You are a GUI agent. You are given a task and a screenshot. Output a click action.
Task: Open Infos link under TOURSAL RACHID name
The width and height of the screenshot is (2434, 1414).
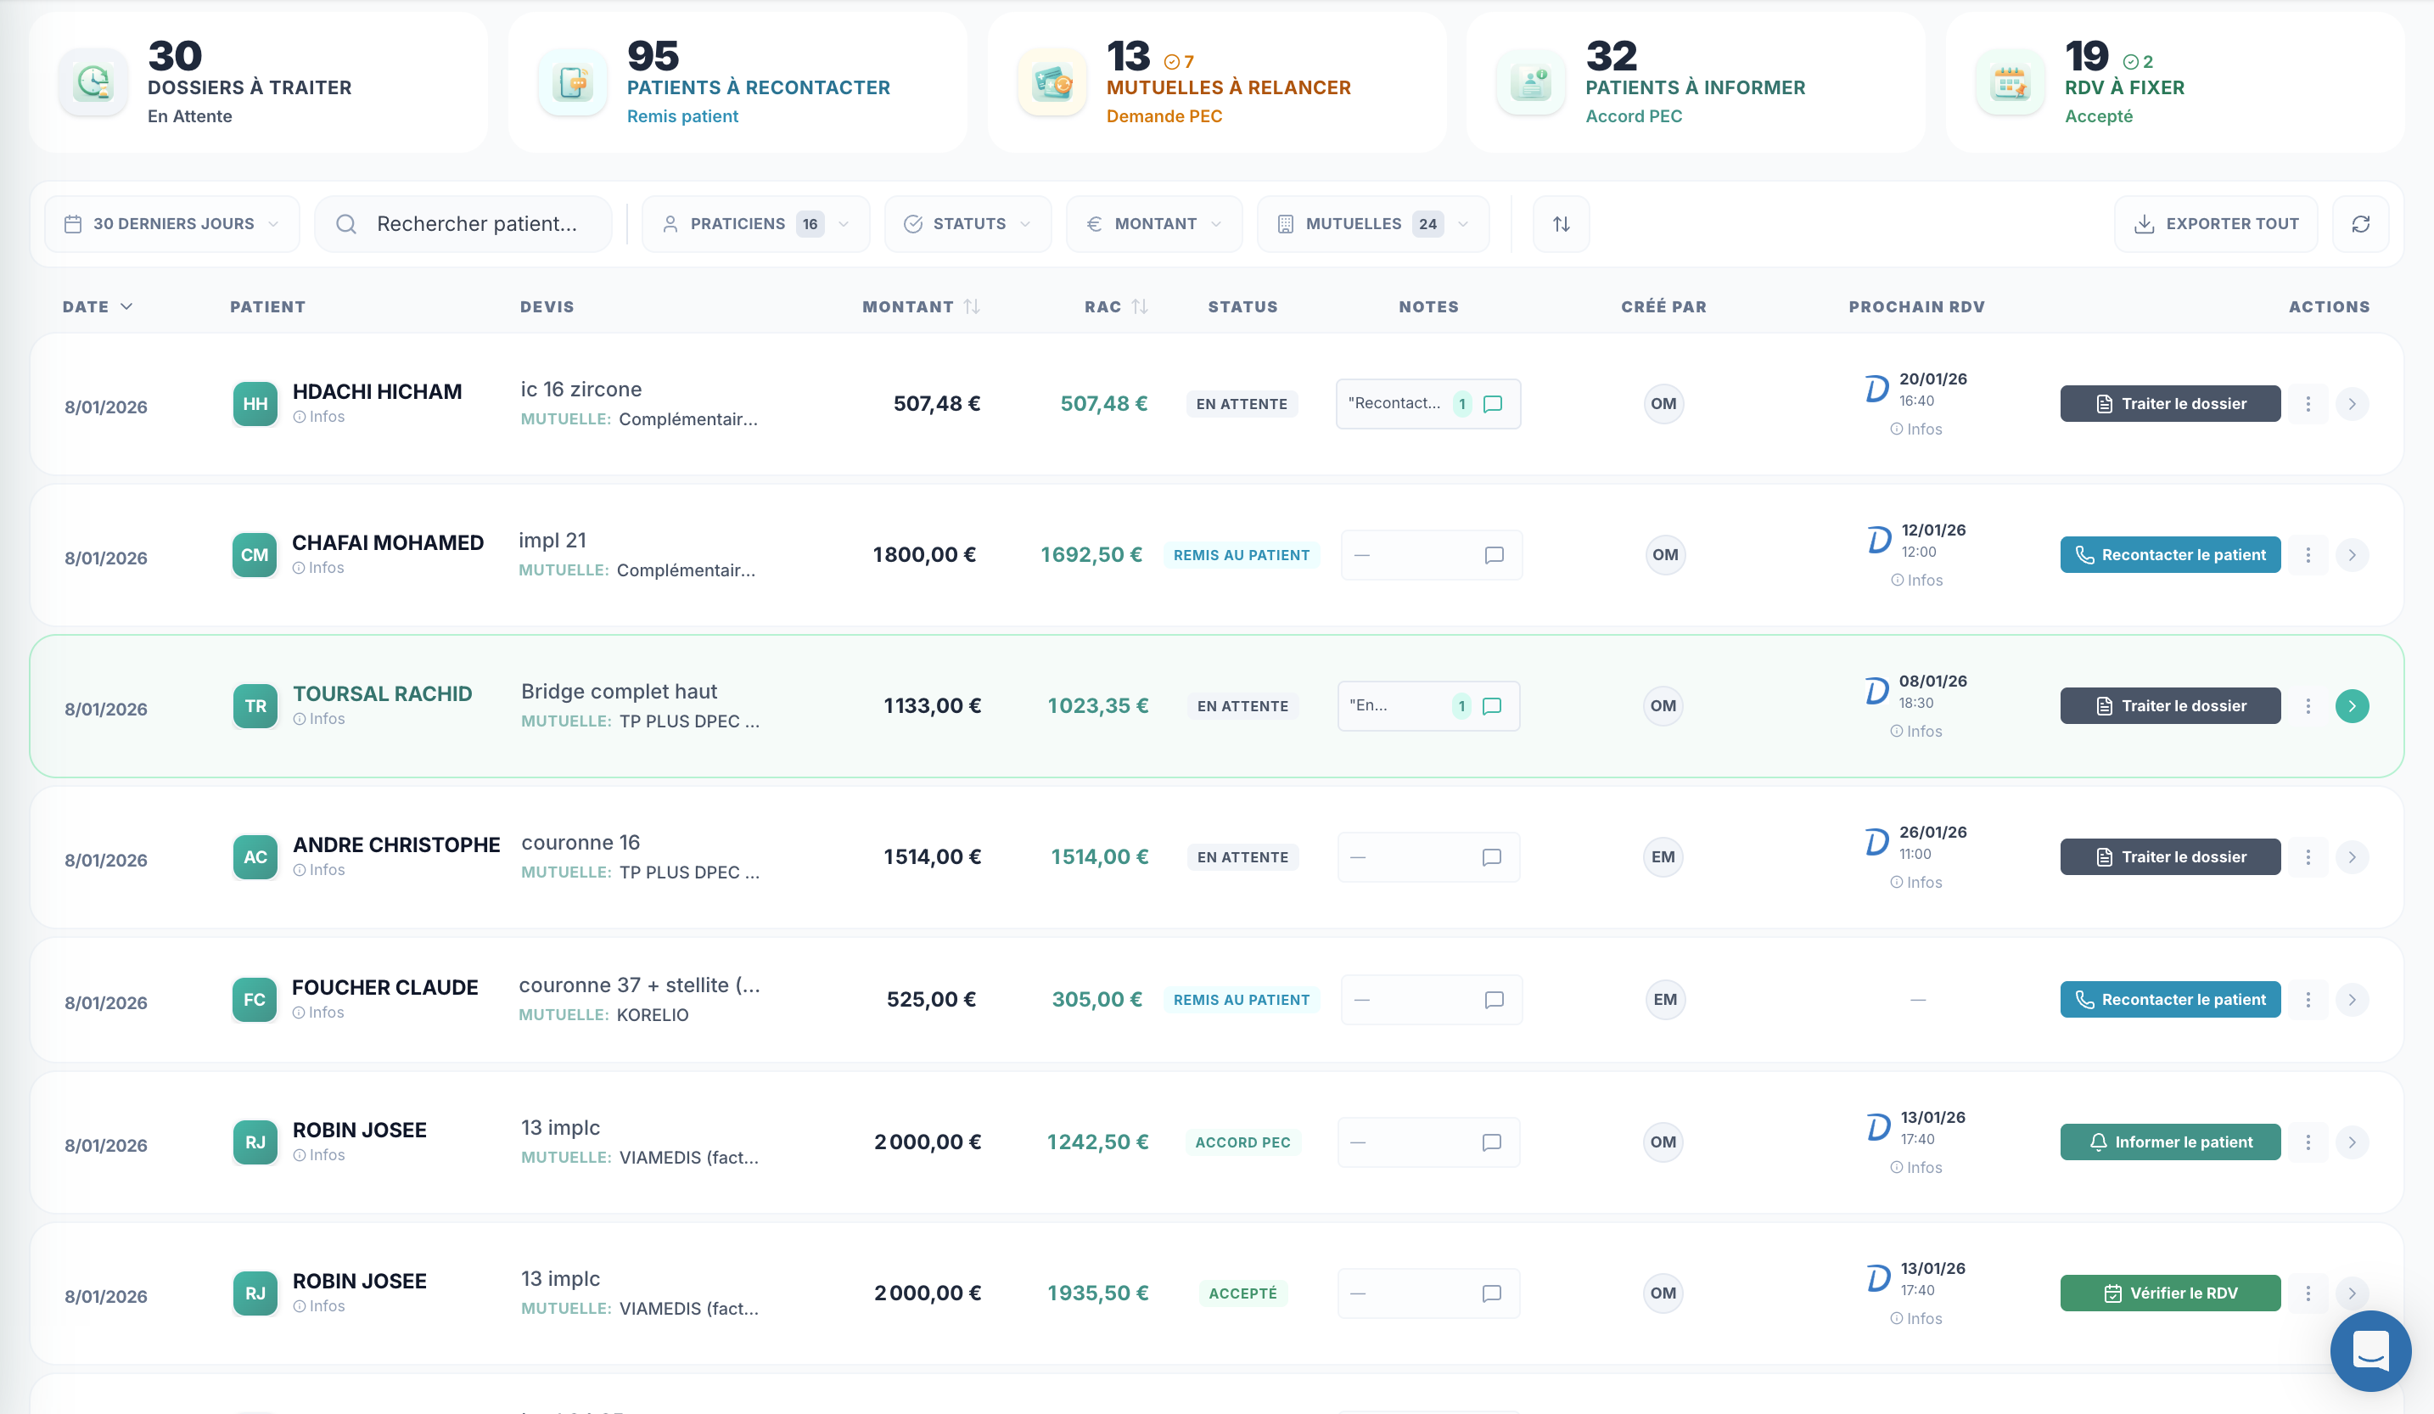(x=319, y=720)
